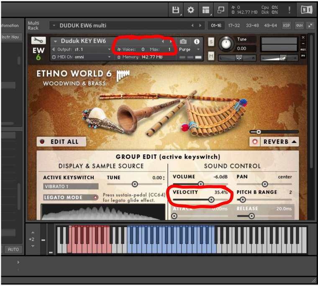The height and width of the screenshot is (286, 318).
Task: Remove the Duduk instrument with X
Action: click(x=303, y=37)
